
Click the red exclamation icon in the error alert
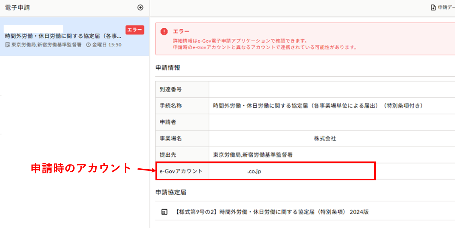(164, 31)
